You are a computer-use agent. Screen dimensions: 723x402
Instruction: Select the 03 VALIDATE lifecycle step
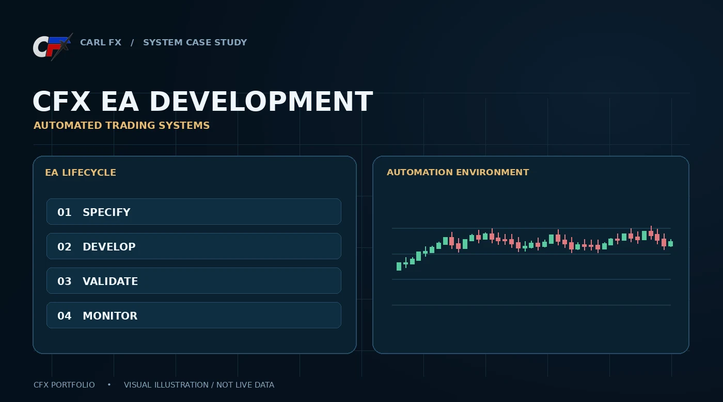194,281
